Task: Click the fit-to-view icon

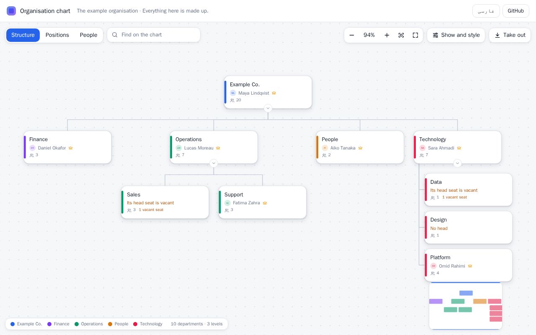Action: coord(401,35)
